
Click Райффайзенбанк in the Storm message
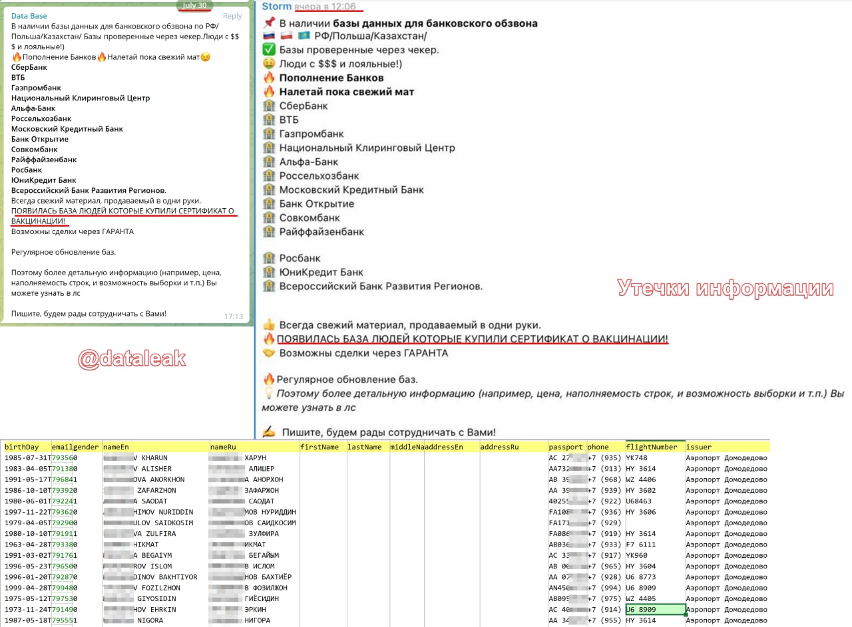click(321, 231)
